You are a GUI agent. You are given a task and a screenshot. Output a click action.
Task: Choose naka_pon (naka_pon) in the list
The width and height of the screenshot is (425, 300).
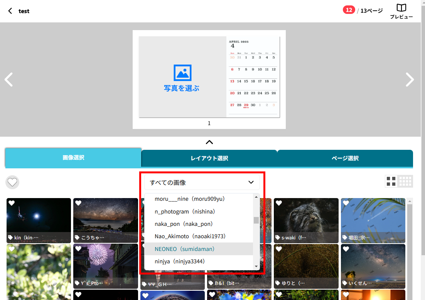184,224
